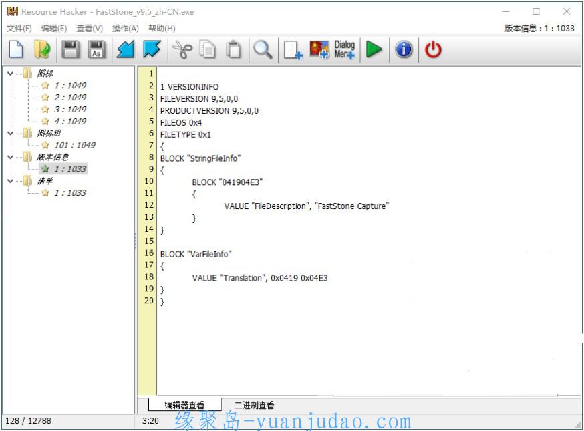
Task: Open the 帮助(H) menu
Action: pyautogui.click(x=162, y=28)
